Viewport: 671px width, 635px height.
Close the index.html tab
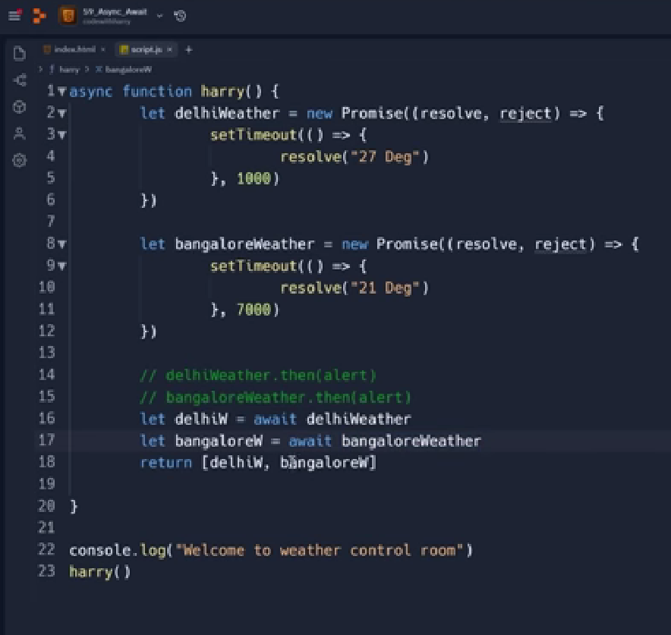[103, 49]
